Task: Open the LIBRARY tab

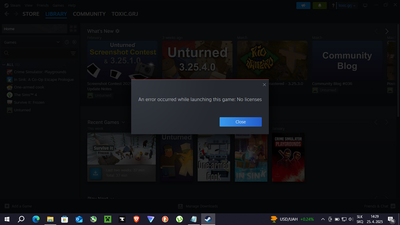Action: (x=56, y=14)
